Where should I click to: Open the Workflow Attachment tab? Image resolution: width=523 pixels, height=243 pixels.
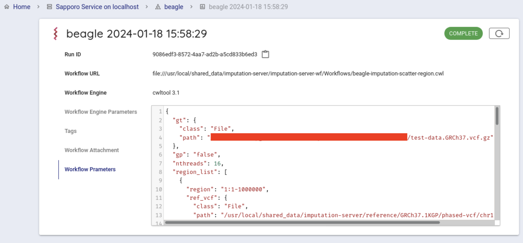92,150
